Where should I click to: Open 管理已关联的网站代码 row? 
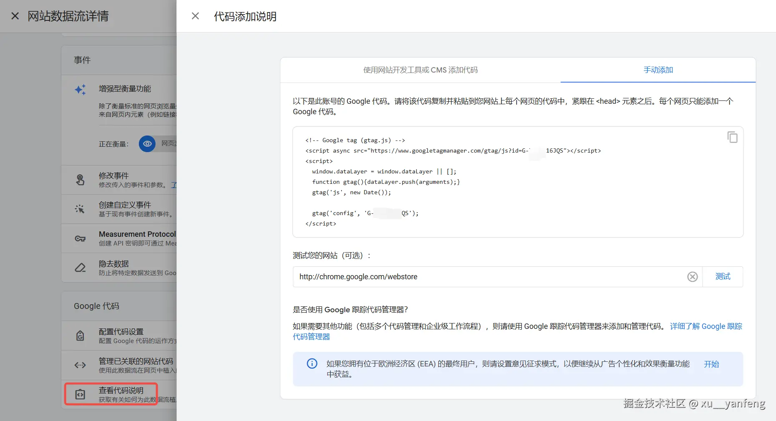pyautogui.click(x=119, y=365)
